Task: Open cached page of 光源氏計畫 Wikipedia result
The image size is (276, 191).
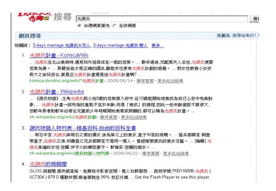Action: pos(109,117)
